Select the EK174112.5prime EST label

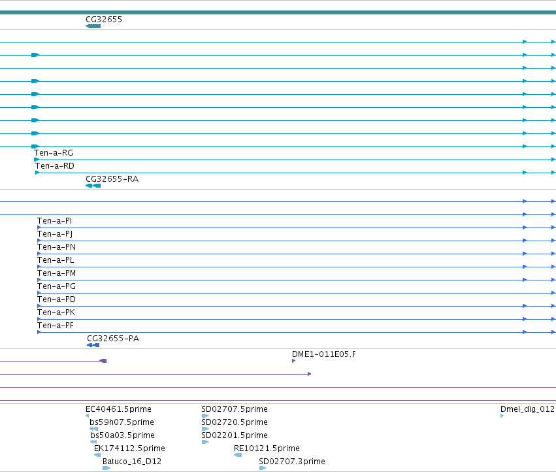click(129, 448)
